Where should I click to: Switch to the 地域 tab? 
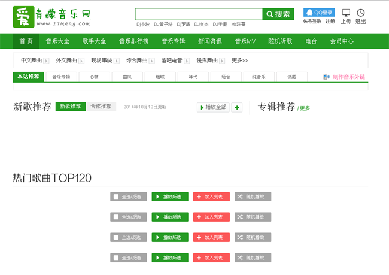pyautogui.click(x=160, y=77)
